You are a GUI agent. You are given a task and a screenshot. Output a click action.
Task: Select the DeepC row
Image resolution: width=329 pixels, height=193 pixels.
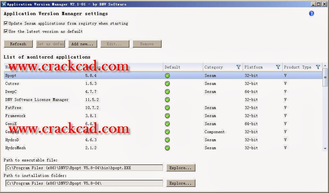coord(163,92)
